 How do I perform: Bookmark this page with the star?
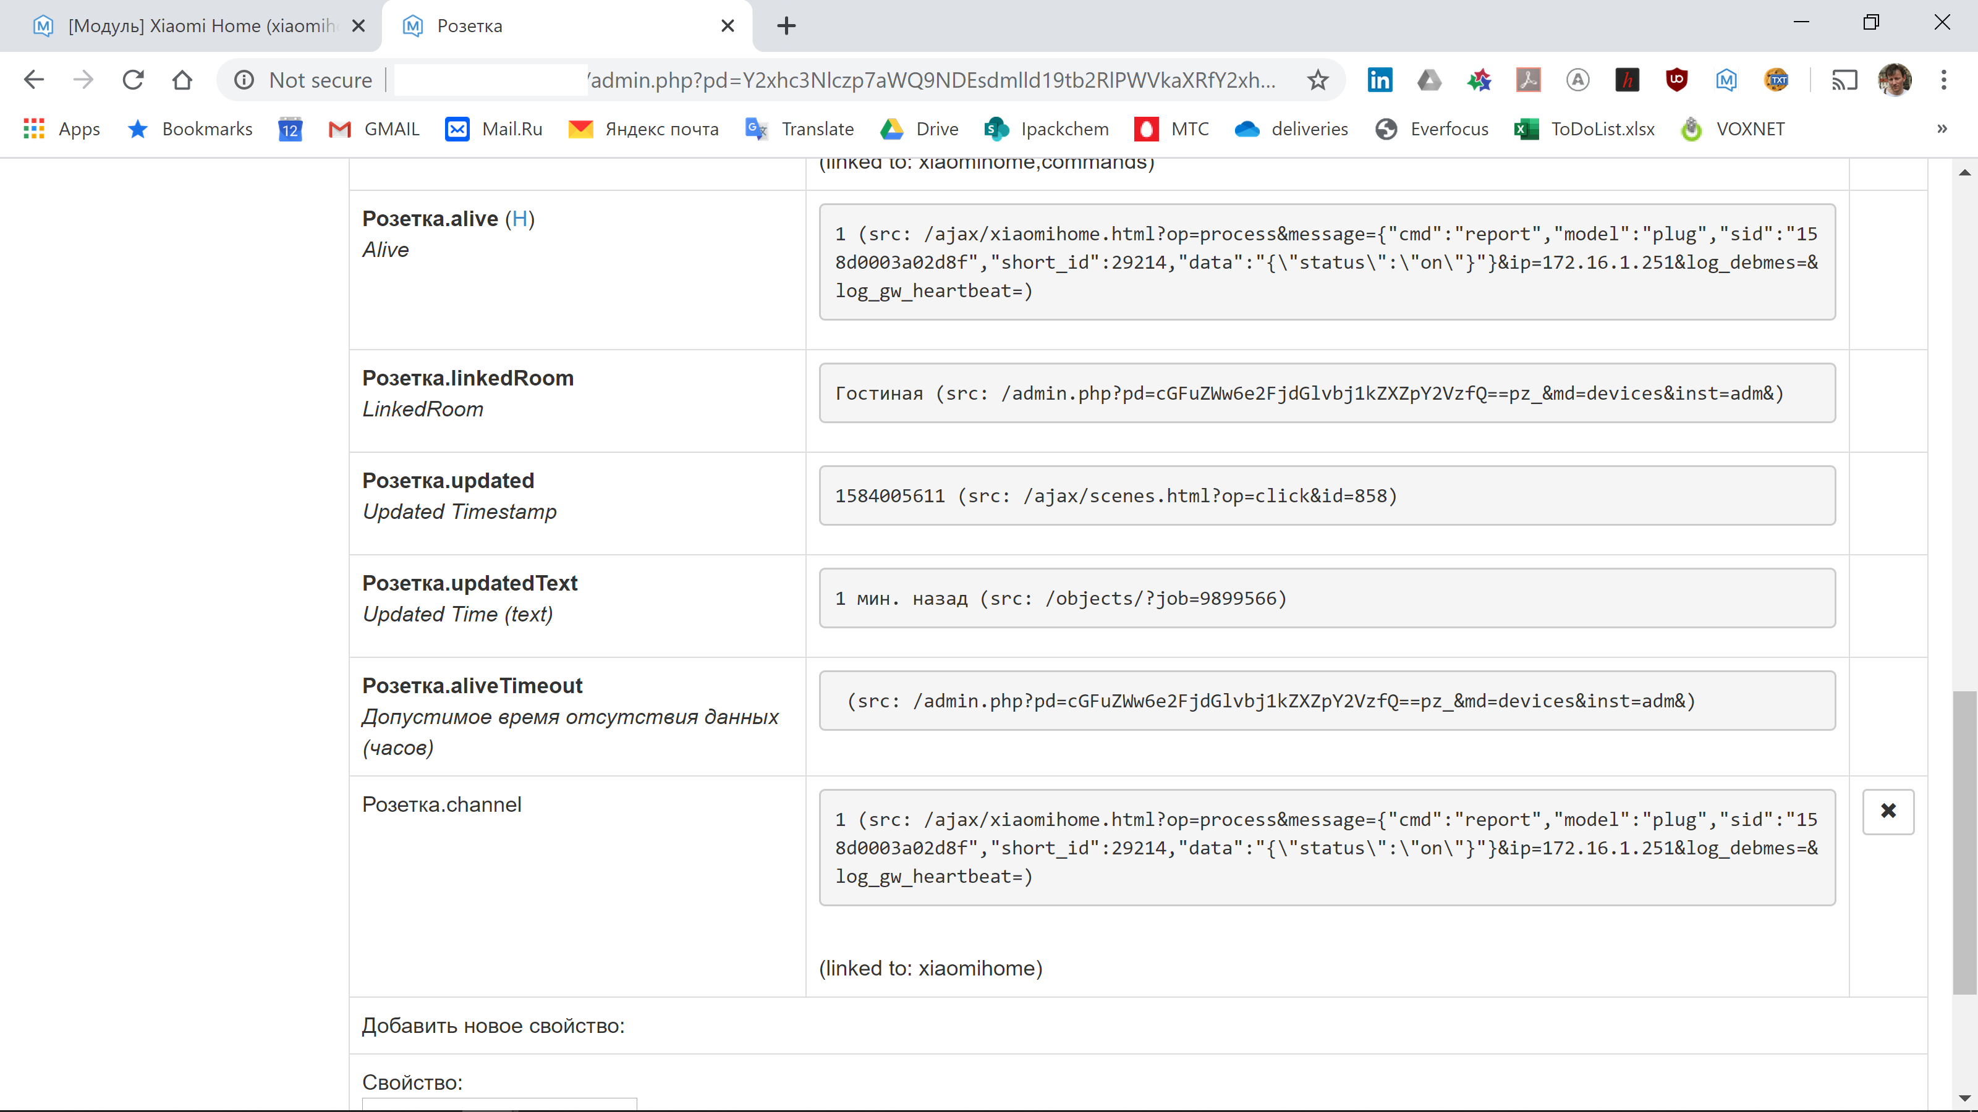tap(1318, 80)
